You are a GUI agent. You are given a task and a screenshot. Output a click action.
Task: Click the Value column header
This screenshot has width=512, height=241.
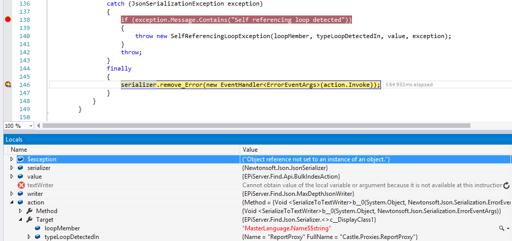(376, 150)
